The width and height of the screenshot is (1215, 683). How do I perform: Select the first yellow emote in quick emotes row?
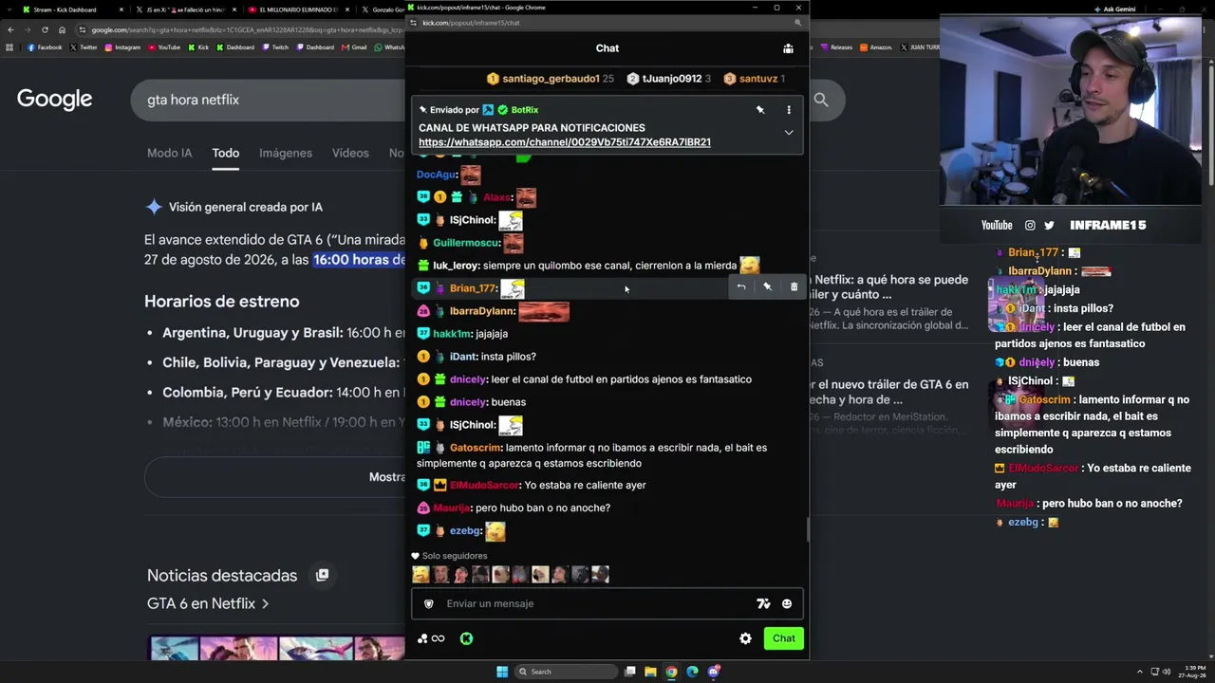point(421,574)
